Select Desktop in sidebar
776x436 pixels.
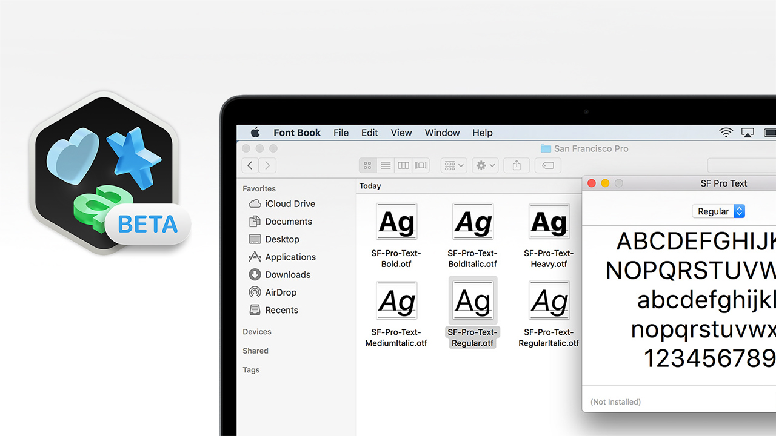275,239
